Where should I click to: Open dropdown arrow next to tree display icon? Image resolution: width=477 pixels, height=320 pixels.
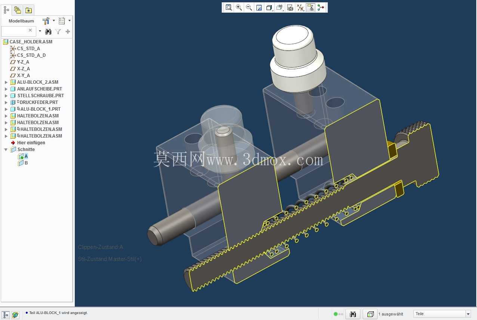click(x=69, y=21)
